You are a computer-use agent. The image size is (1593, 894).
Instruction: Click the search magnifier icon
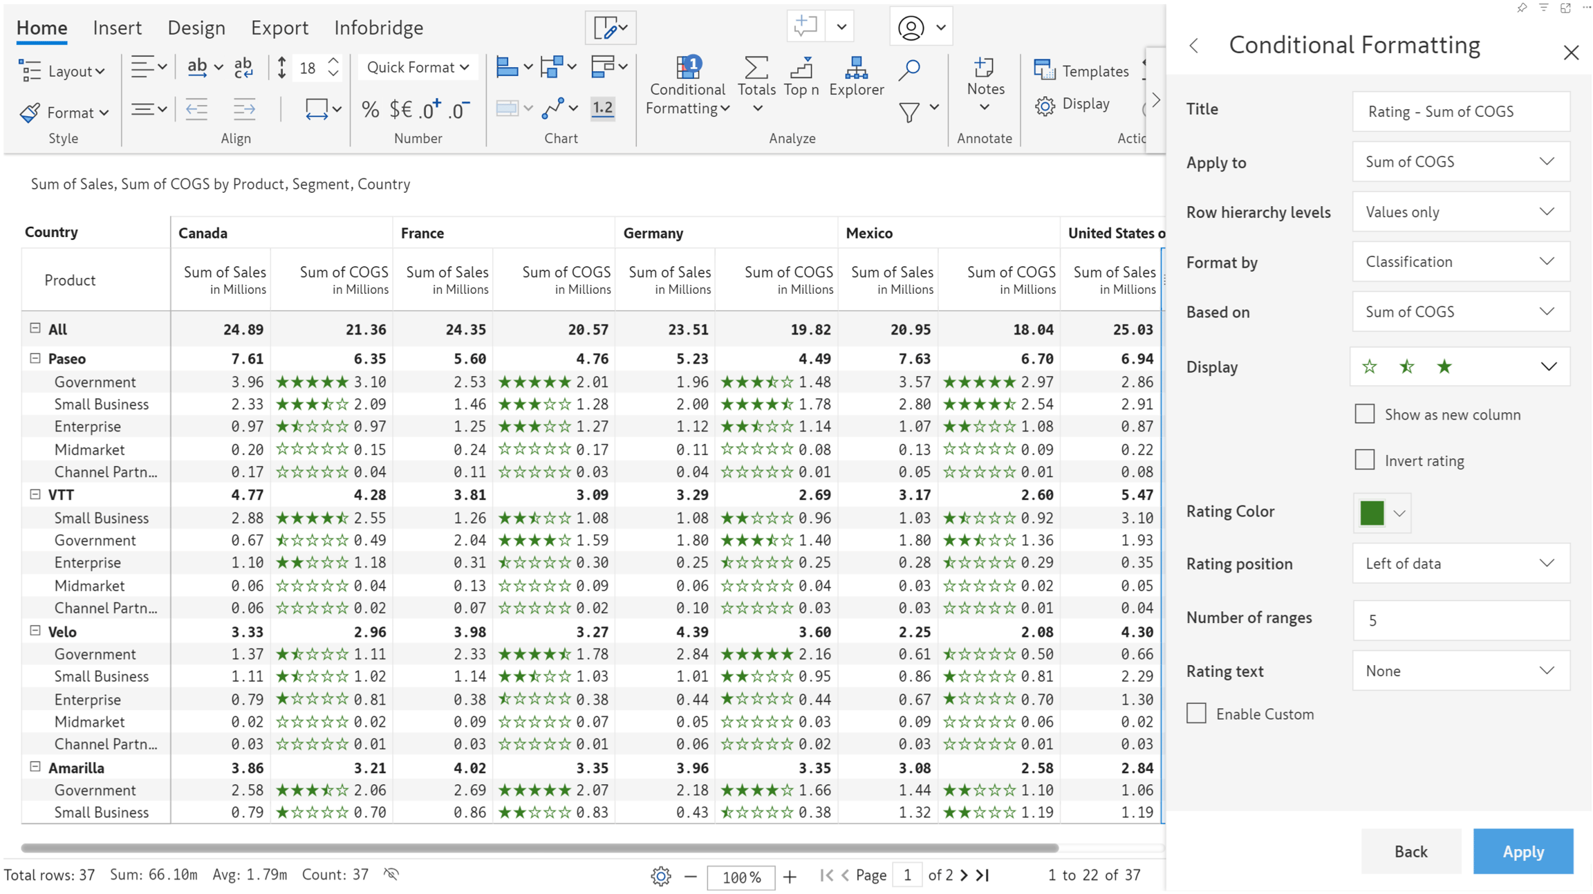(x=909, y=70)
